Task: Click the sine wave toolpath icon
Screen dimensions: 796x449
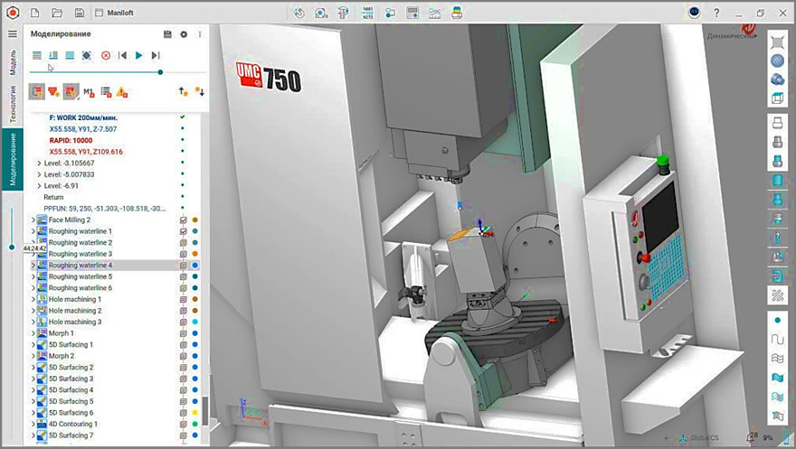Action: [x=777, y=339]
